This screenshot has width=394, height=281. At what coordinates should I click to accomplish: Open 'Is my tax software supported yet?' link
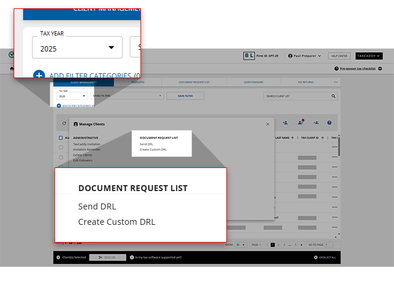tap(158, 257)
